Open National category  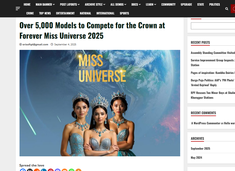click(86, 13)
